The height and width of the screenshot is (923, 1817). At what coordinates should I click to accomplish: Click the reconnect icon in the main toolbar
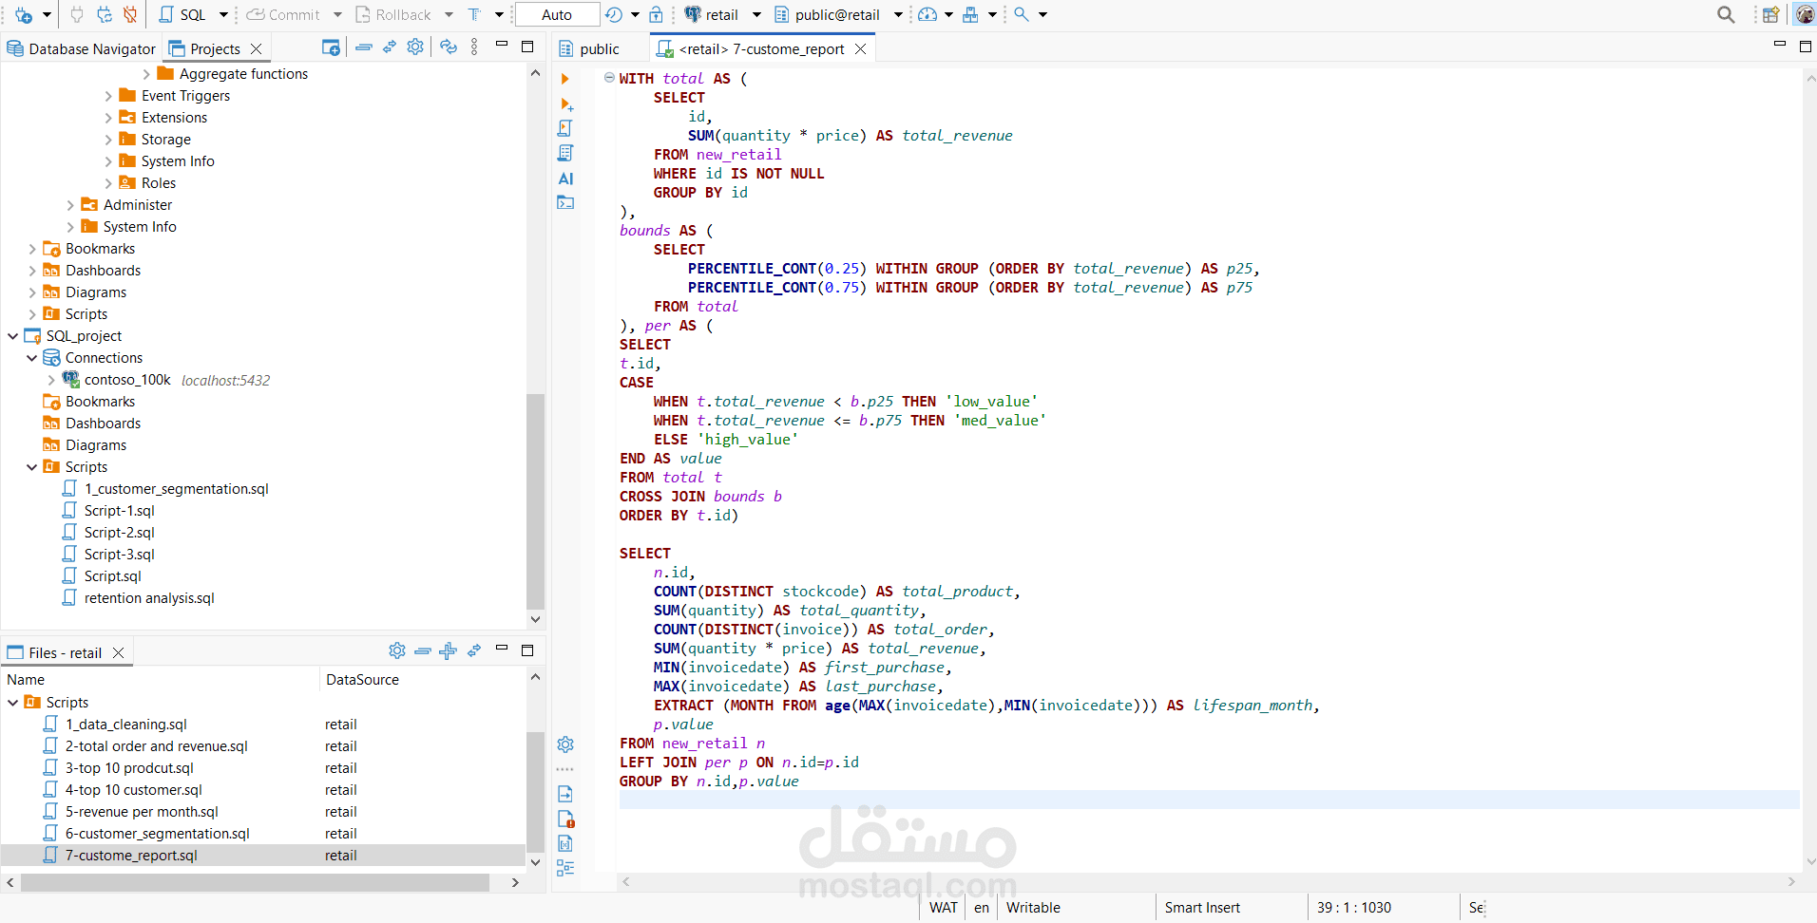(105, 14)
